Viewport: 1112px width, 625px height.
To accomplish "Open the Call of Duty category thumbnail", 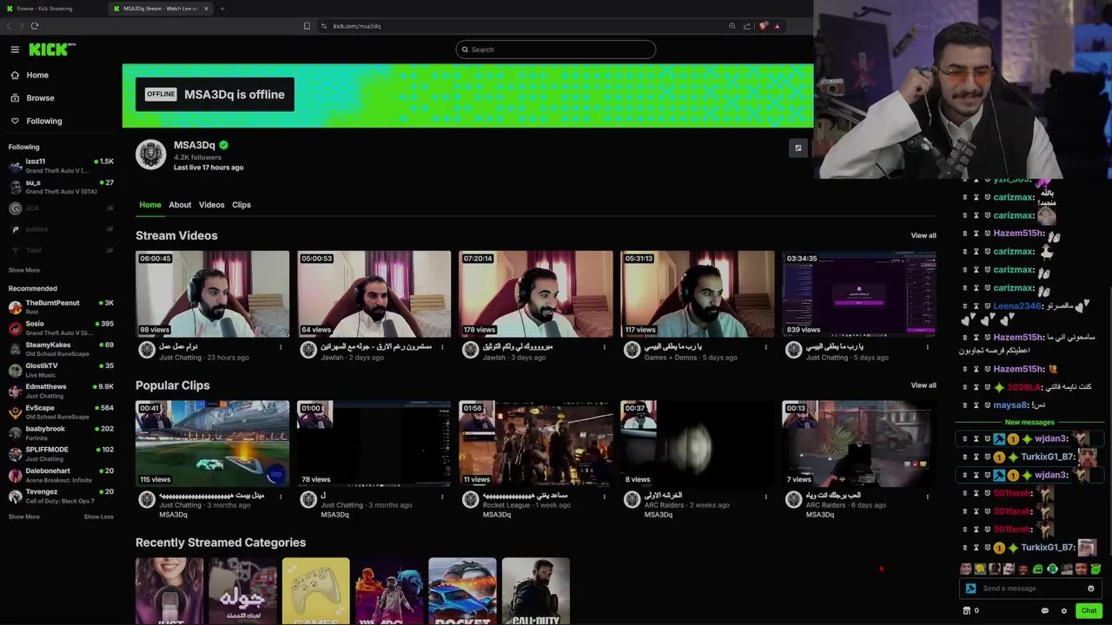I will pyautogui.click(x=536, y=591).
